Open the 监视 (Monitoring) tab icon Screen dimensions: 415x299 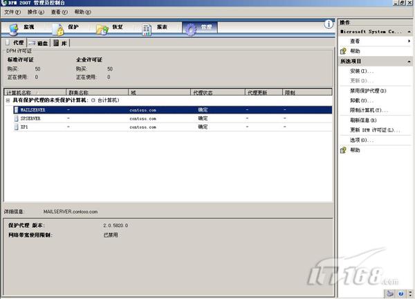coord(13,29)
